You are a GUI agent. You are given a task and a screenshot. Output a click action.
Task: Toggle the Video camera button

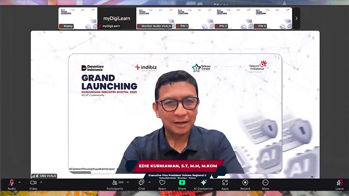click(x=33, y=185)
